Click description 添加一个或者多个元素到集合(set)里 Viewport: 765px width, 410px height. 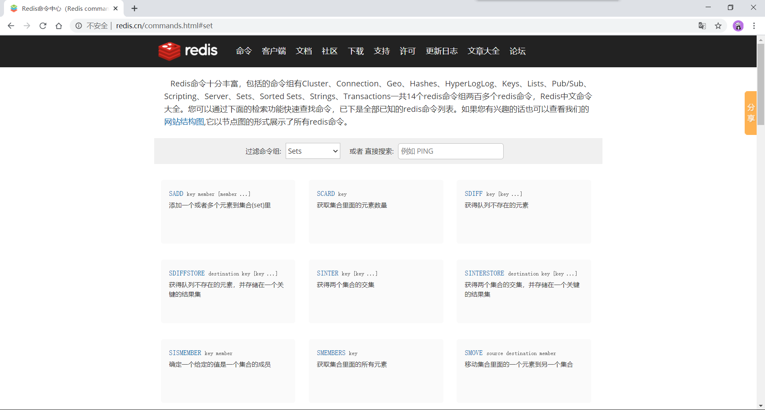(x=220, y=205)
